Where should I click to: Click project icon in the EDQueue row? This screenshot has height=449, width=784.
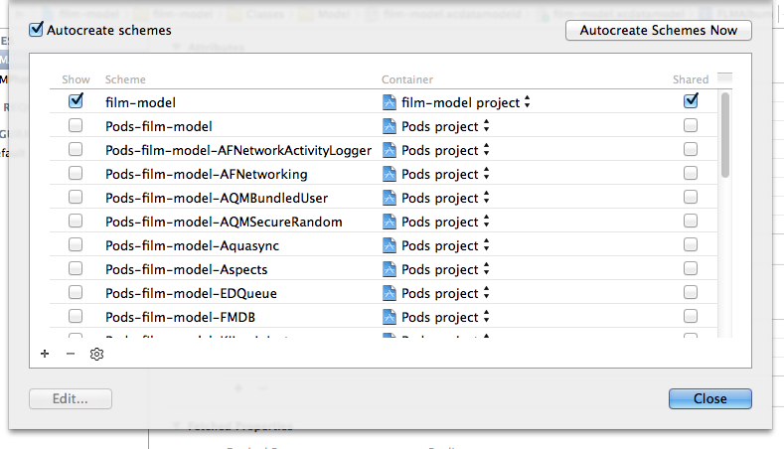390,293
